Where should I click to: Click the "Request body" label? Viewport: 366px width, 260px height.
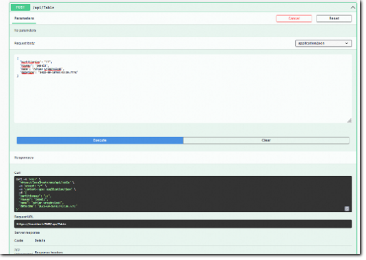[x=25, y=43]
